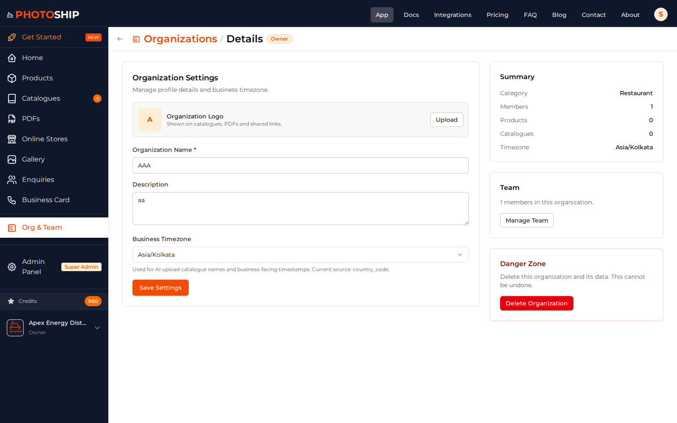Image resolution: width=677 pixels, height=423 pixels.
Task: Open the App tab in top navigation
Action: (382, 15)
